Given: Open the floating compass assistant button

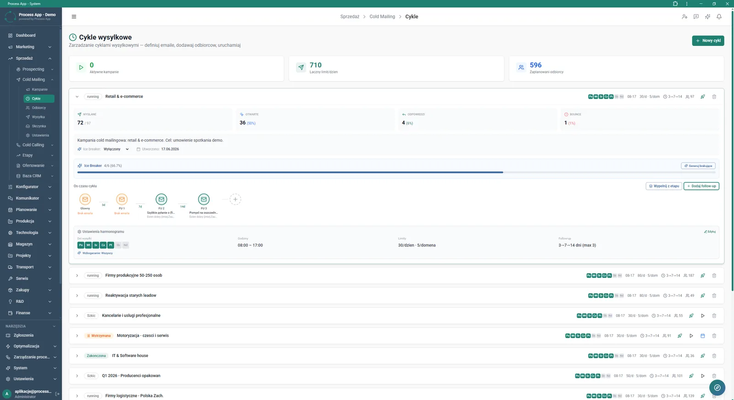Looking at the screenshot, I should pos(717,388).
